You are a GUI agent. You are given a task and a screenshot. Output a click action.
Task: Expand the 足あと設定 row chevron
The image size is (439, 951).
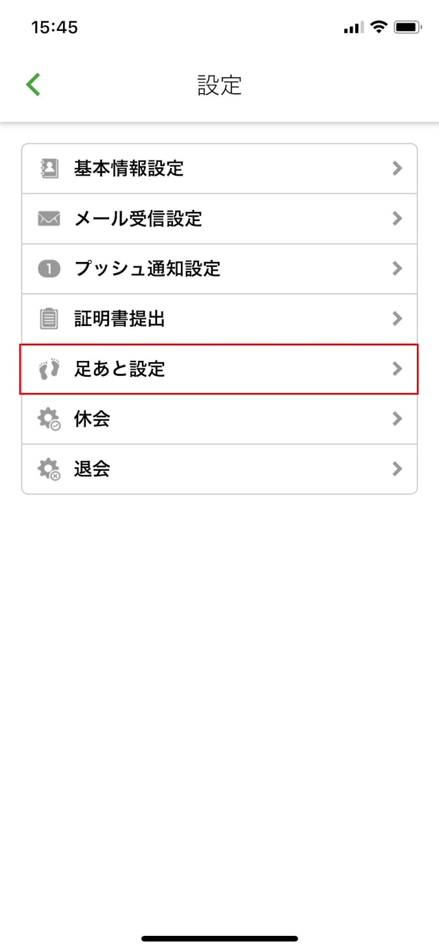tap(396, 368)
